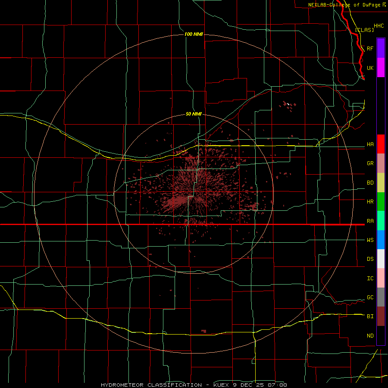Click the WS legend label
The image size is (388, 388).
click(370, 240)
